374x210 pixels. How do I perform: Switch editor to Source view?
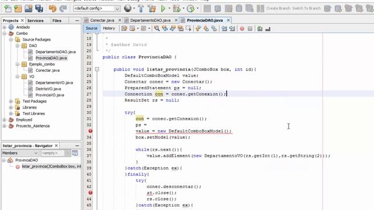[x=91, y=29]
